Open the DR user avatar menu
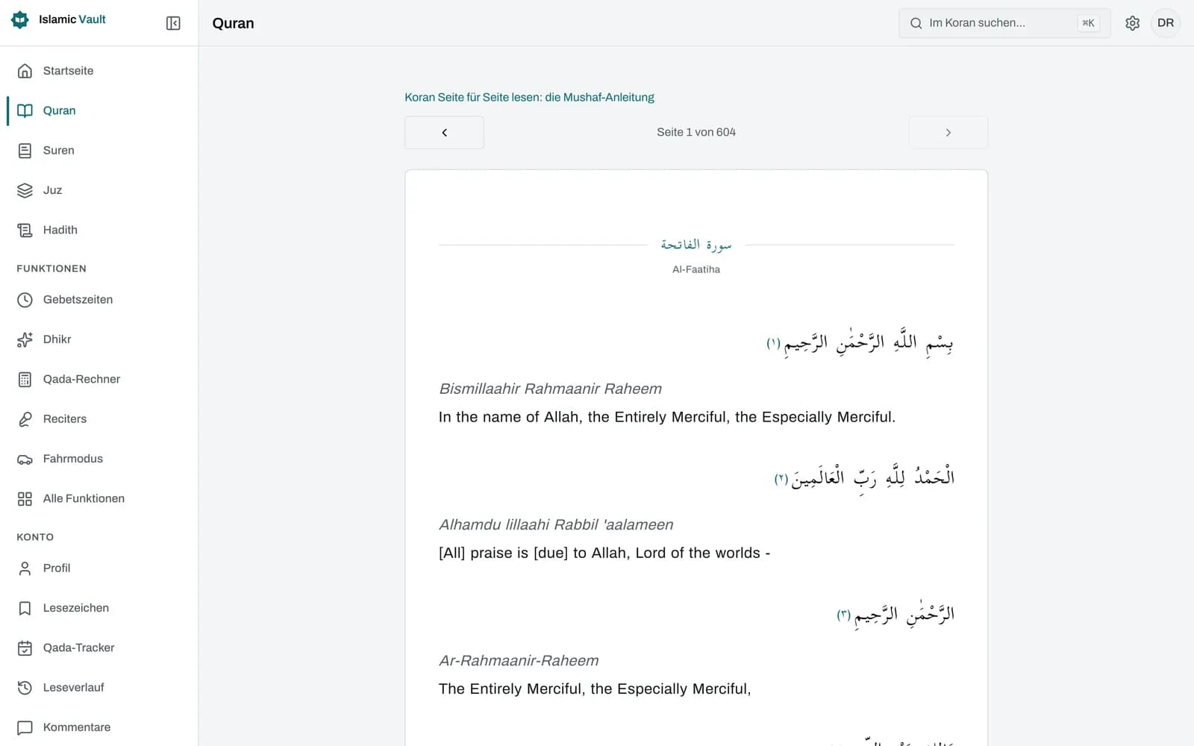 (x=1166, y=23)
